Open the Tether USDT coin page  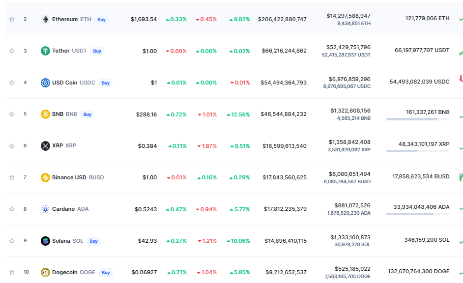click(x=69, y=51)
